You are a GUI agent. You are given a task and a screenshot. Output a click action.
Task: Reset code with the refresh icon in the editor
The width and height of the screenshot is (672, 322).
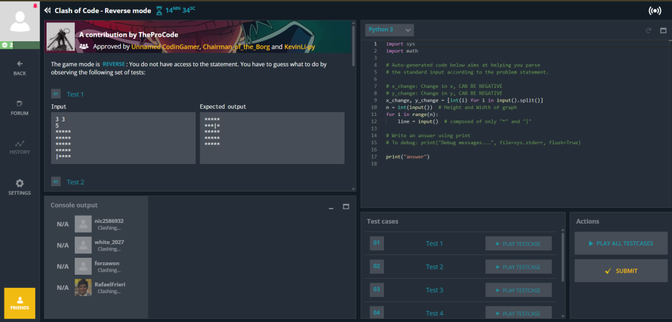pos(648,30)
